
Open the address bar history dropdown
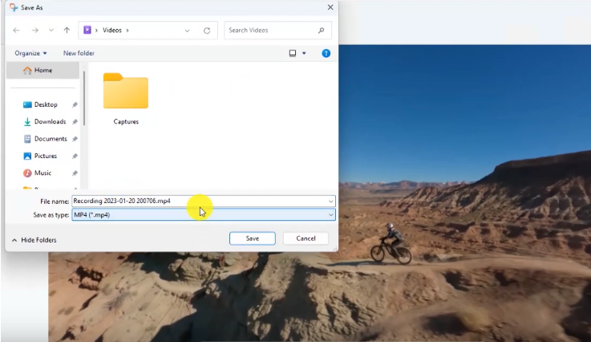187,31
